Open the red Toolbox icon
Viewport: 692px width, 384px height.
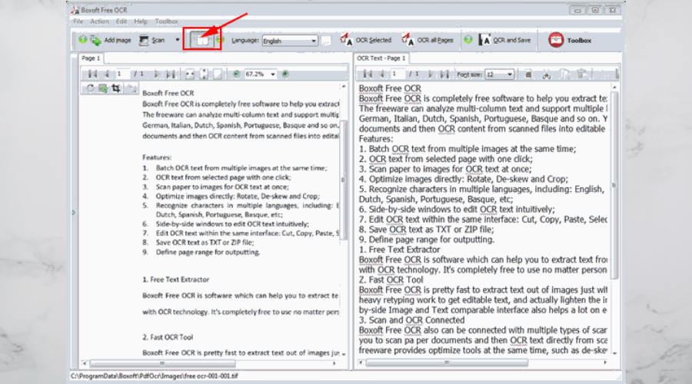pos(556,40)
